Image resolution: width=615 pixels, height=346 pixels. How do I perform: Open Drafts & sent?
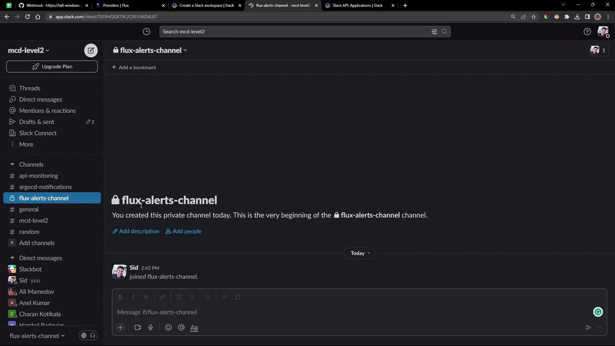37,122
